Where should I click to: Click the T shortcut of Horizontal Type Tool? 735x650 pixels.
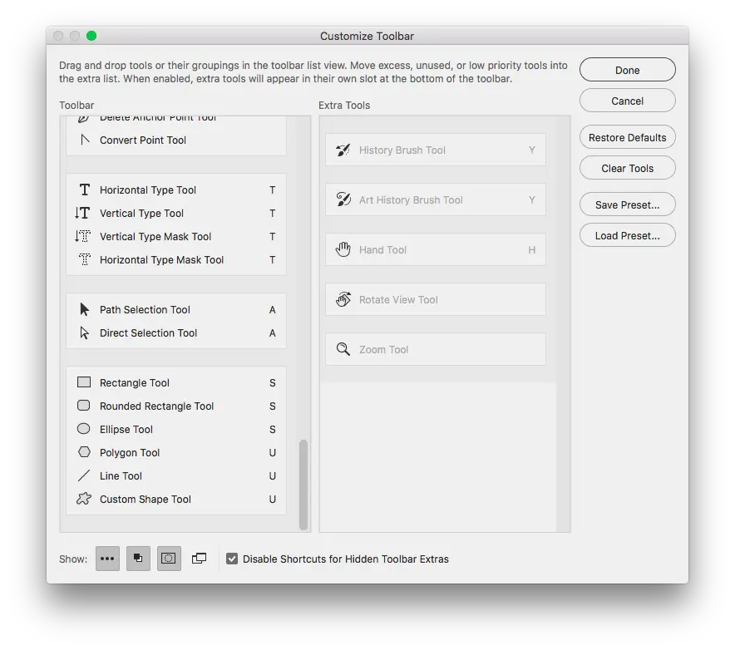tap(273, 190)
